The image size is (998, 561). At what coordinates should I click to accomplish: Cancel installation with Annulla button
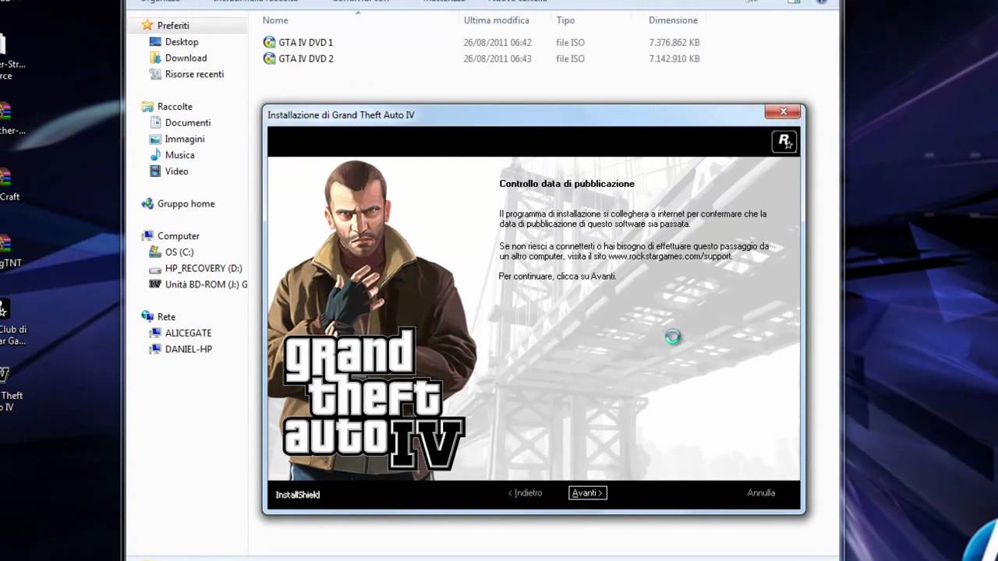761,492
